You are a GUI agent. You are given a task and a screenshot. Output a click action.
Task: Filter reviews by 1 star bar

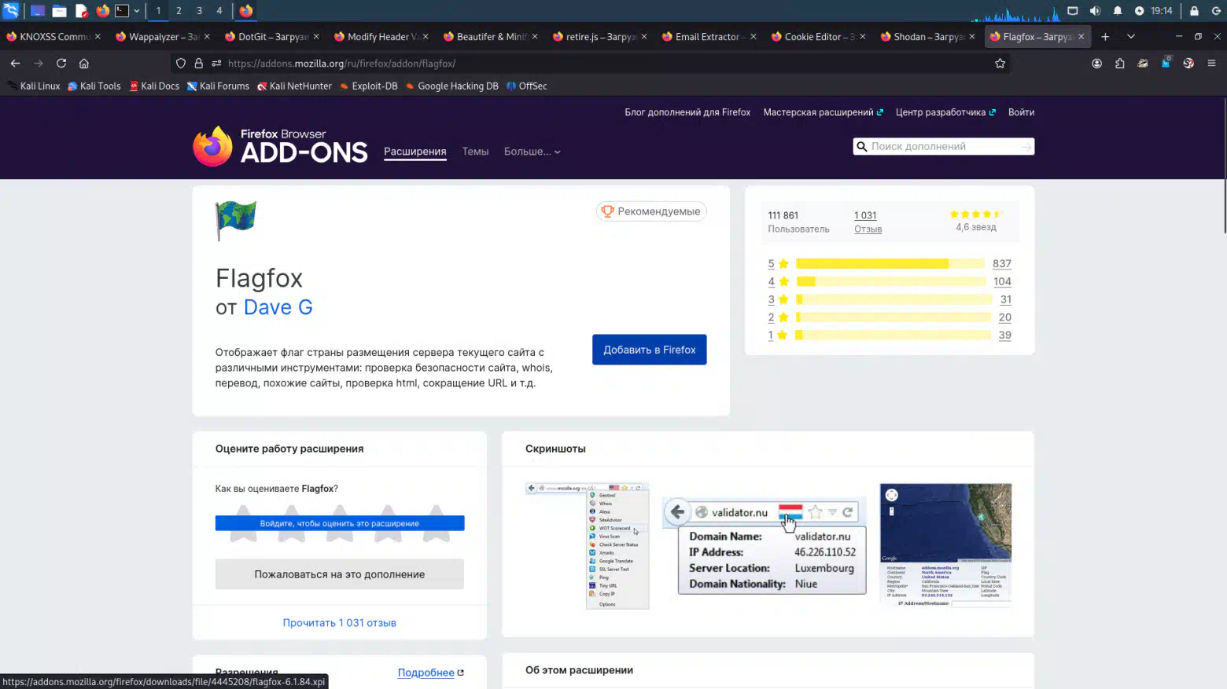click(x=893, y=335)
